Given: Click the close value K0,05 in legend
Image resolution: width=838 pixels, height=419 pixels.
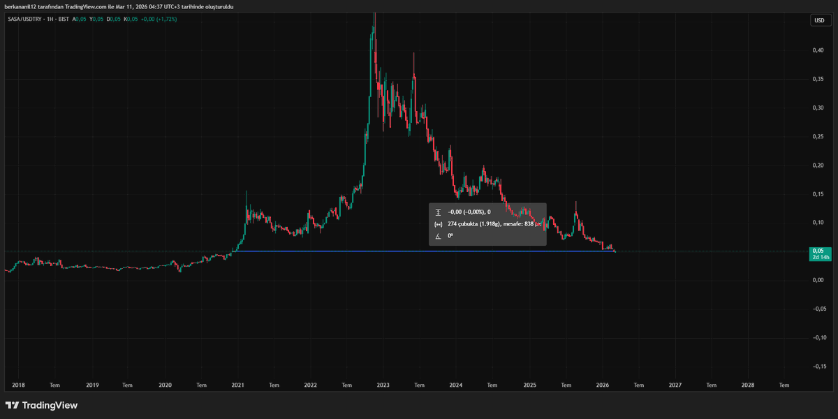Looking at the screenshot, I should 131,19.
